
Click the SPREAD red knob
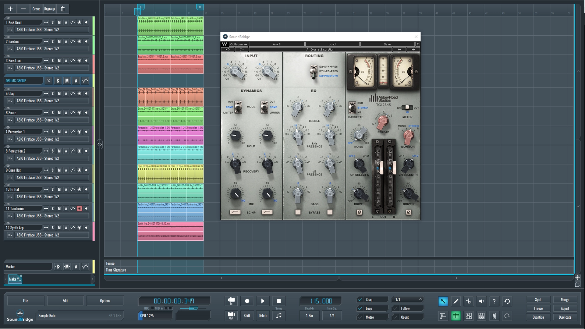(x=383, y=121)
